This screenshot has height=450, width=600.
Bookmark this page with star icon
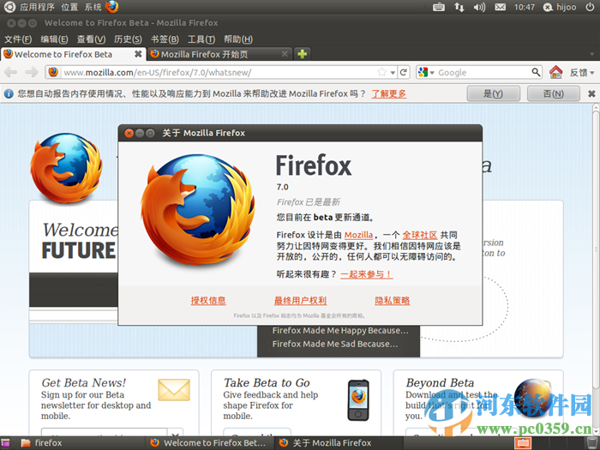point(382,72)
